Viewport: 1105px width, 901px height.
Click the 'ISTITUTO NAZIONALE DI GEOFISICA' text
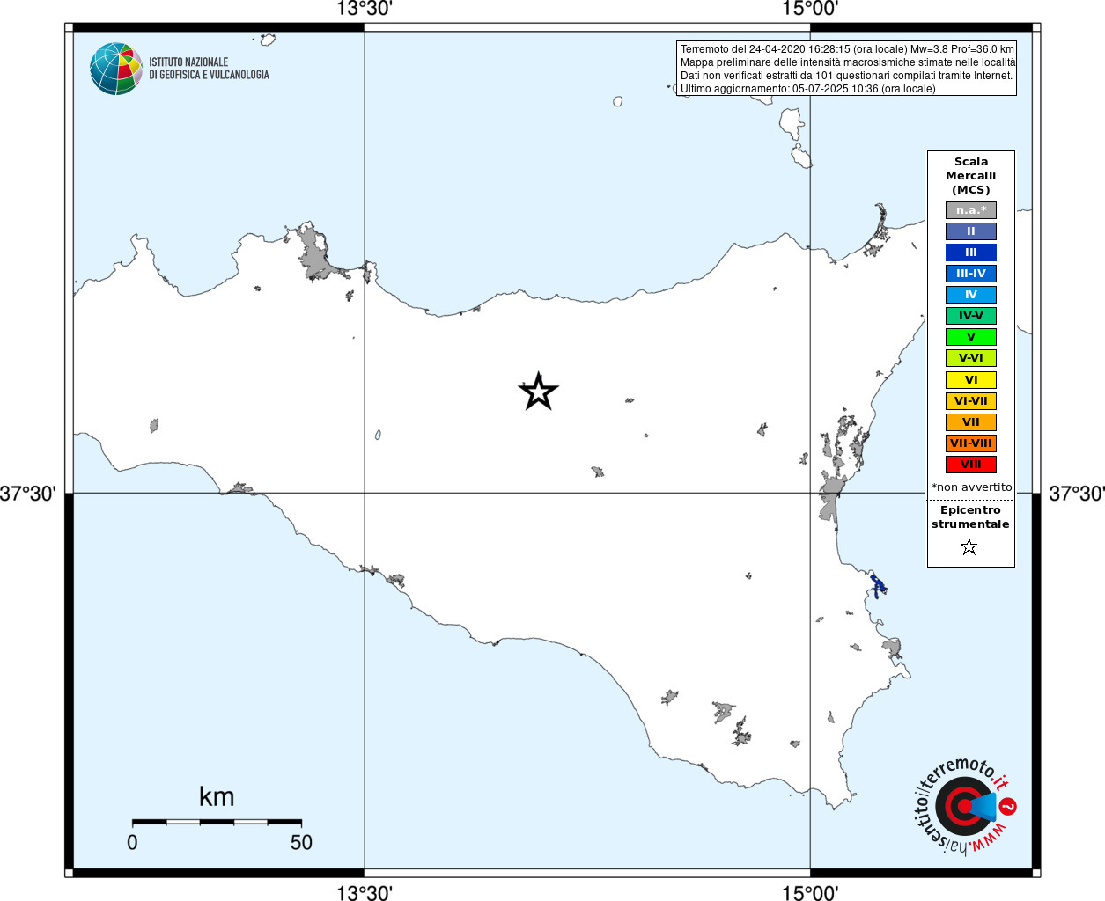click(209, 69)
